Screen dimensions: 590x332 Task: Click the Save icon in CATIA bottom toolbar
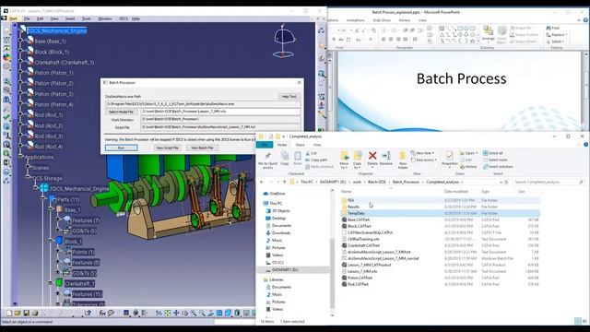(27, 313)
